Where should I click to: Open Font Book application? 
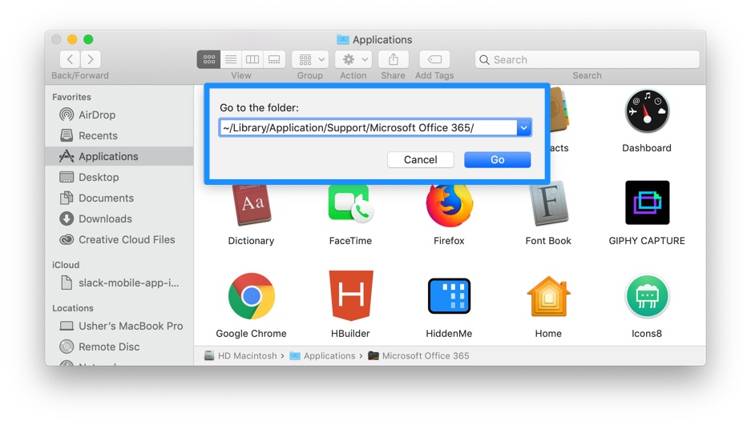(548, 203)
